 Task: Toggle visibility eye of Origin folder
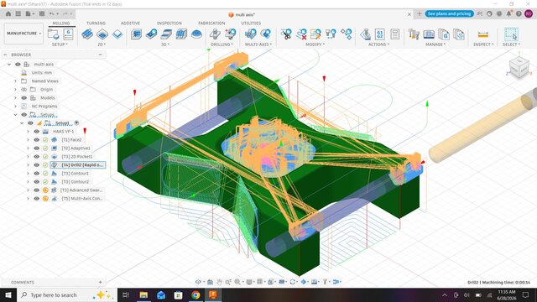(x=24, y=90)
